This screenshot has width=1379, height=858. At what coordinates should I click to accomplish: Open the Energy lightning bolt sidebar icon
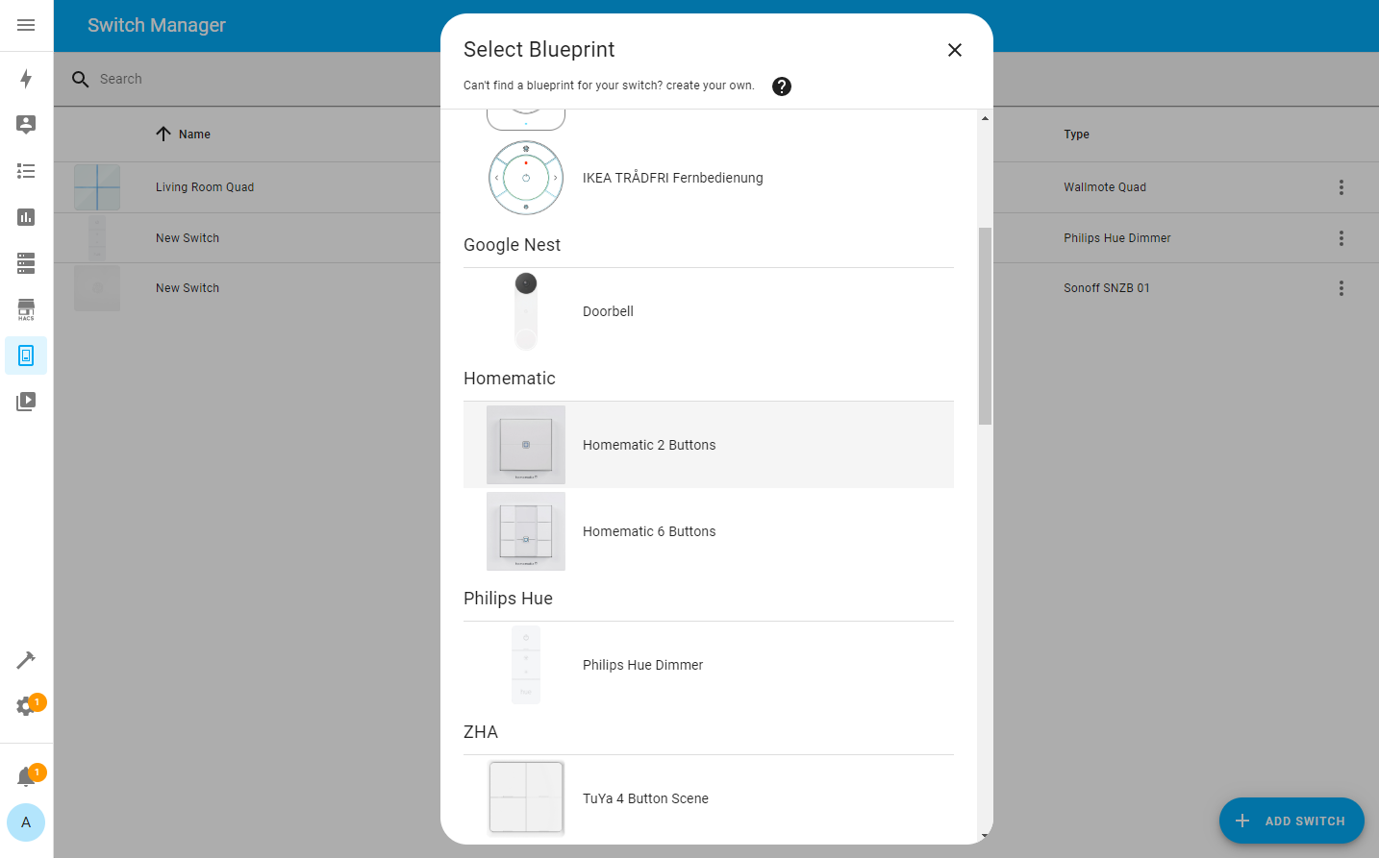point(26,79)
